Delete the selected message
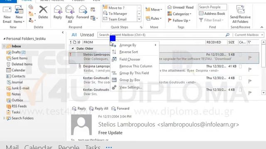This screenshot has width=266, height=149. [43, 12]
